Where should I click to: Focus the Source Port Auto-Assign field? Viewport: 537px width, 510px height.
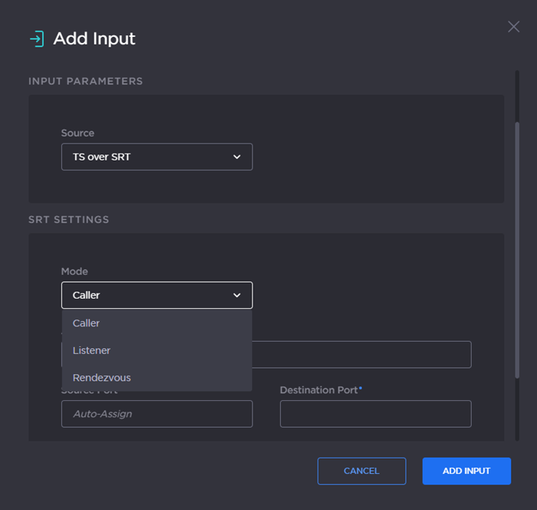pos(156,414)
